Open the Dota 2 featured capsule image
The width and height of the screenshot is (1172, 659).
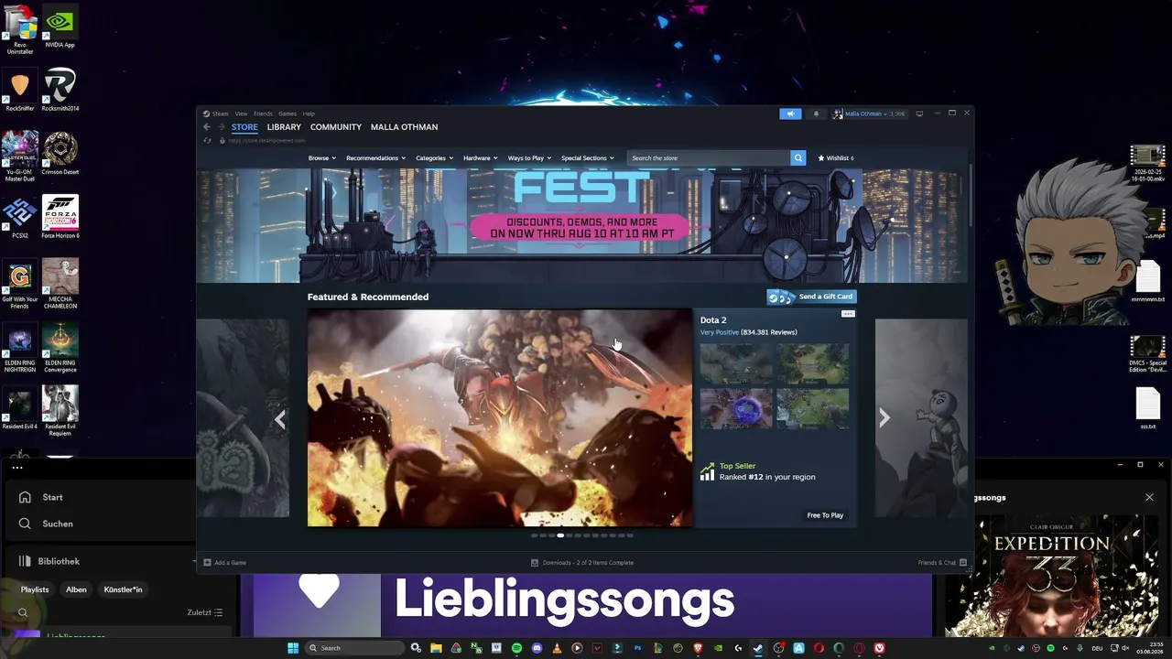coord(500,418)
